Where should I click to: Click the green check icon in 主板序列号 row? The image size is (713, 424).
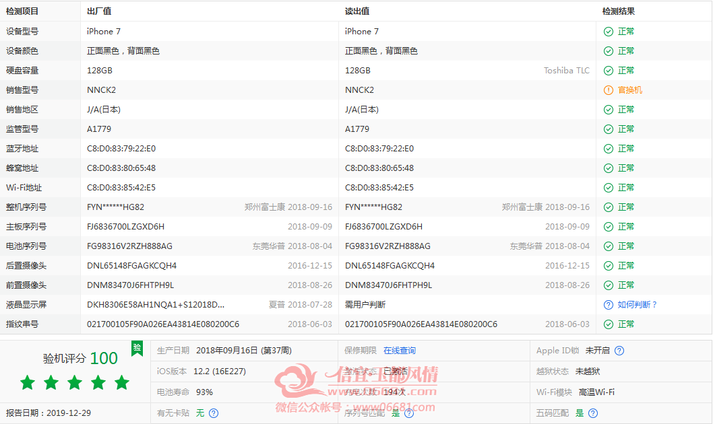608,227
